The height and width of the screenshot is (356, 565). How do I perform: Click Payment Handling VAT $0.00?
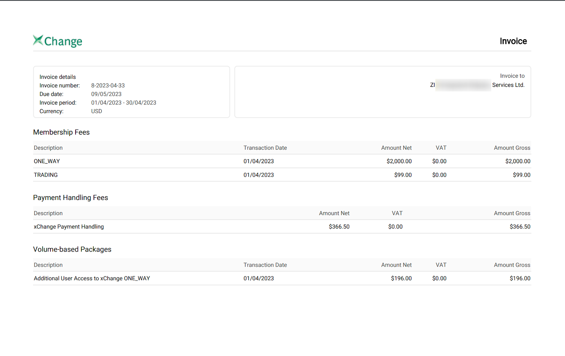(395, 227)
